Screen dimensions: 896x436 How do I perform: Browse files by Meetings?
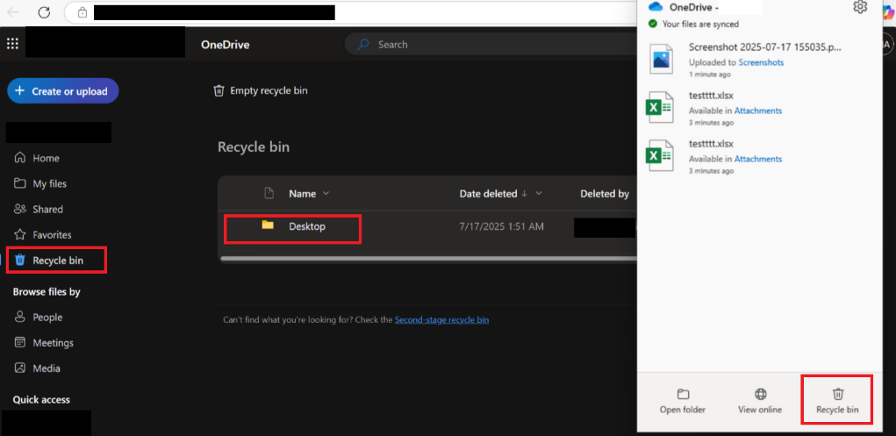pos(43,343)
